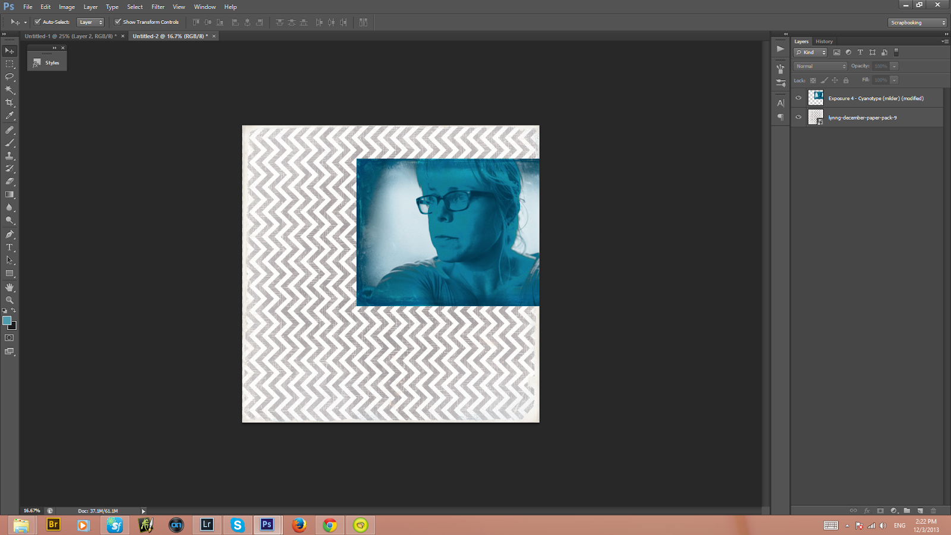Toggle lock all
Screen dimensions: 951x535
tap(846, 80)
